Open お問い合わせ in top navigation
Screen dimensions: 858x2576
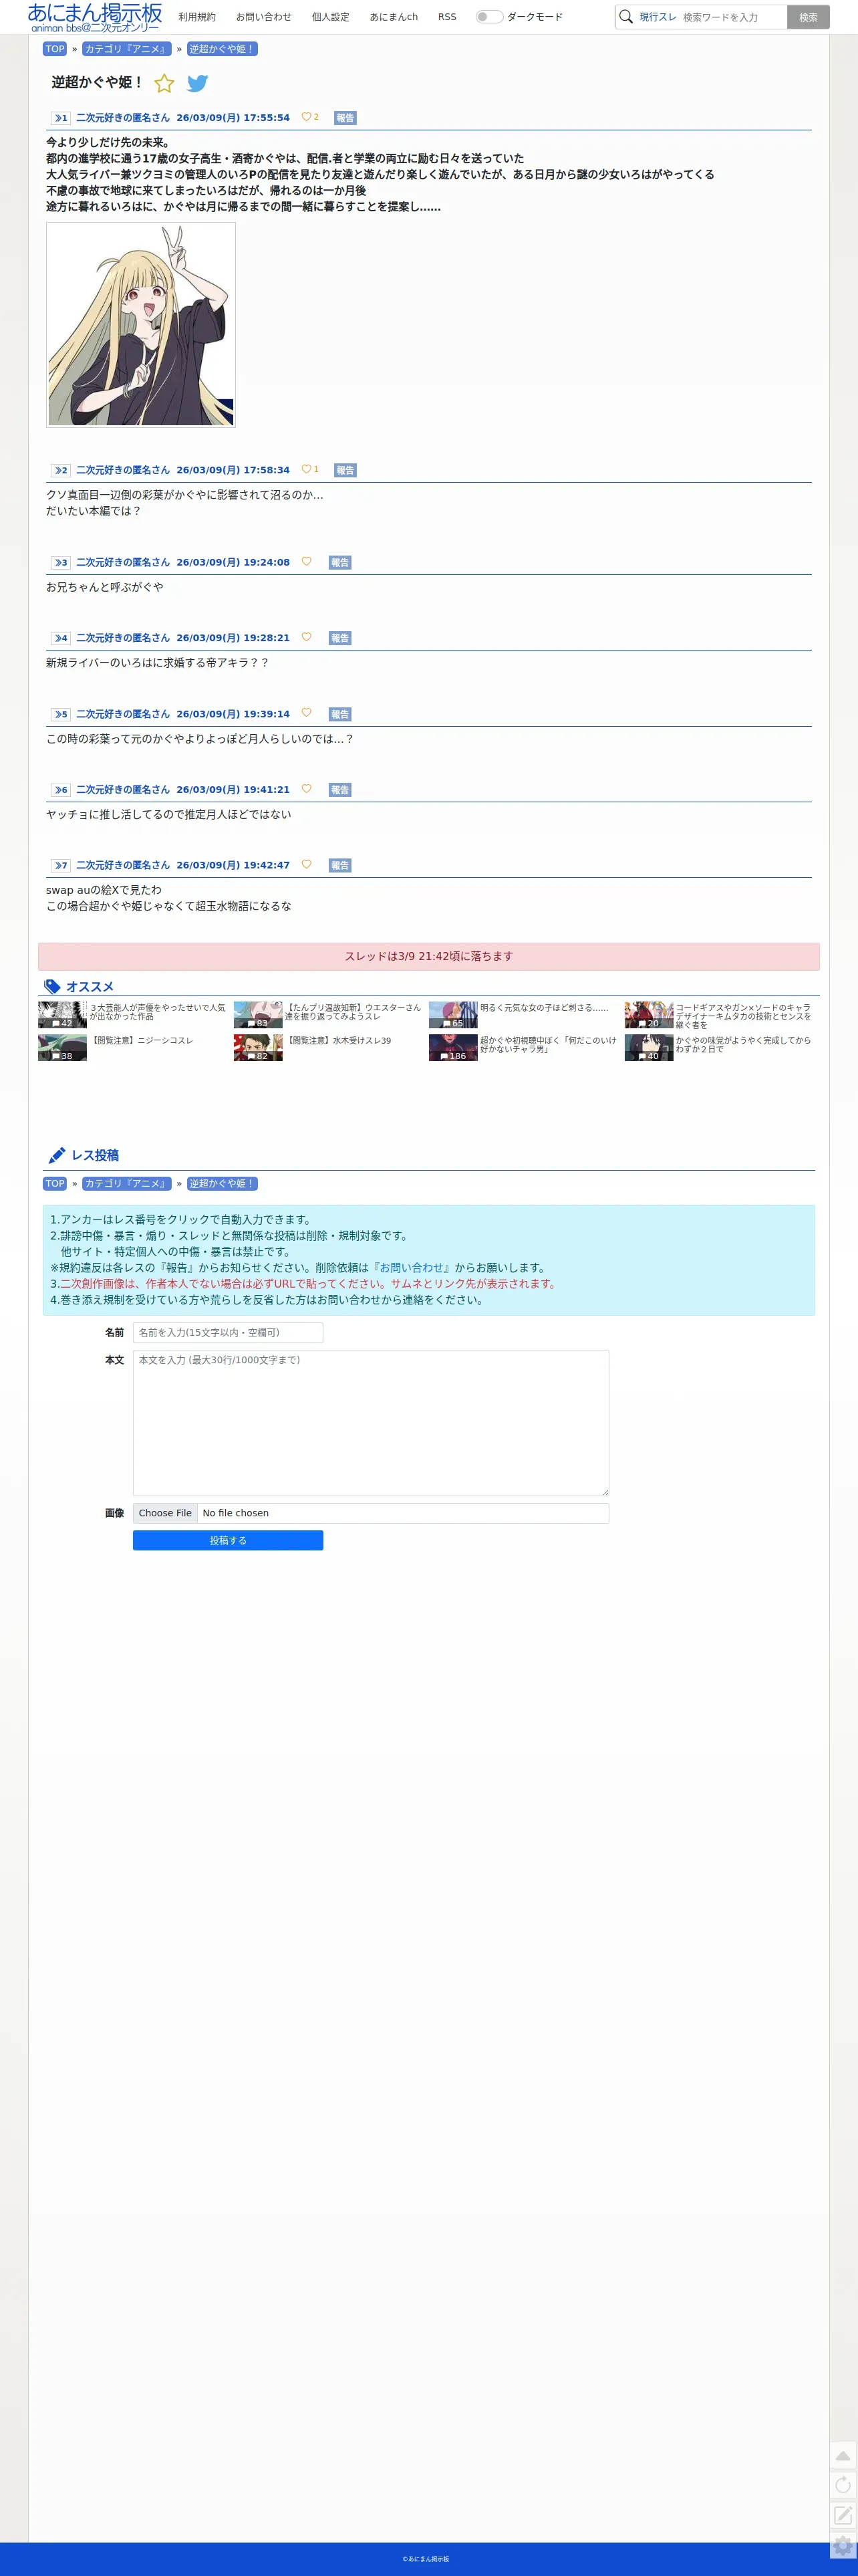pyautogui.click(x=264, y=17)
